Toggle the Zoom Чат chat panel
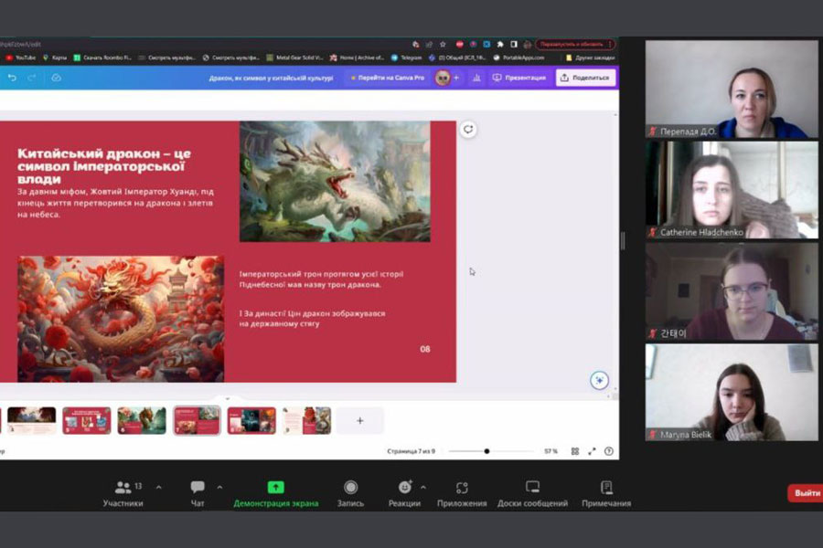The image size is (823, 548). click(x=198, y=488)
